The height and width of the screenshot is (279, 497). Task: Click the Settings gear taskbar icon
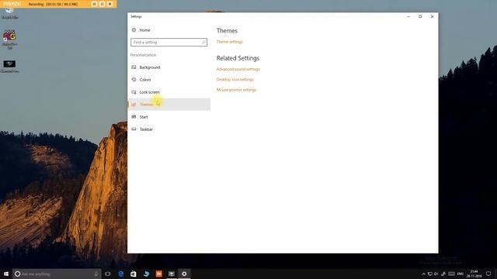click(184, 274)
